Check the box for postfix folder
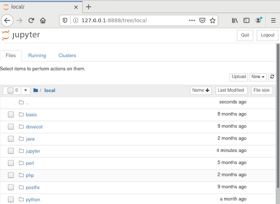 coord(11,187)
